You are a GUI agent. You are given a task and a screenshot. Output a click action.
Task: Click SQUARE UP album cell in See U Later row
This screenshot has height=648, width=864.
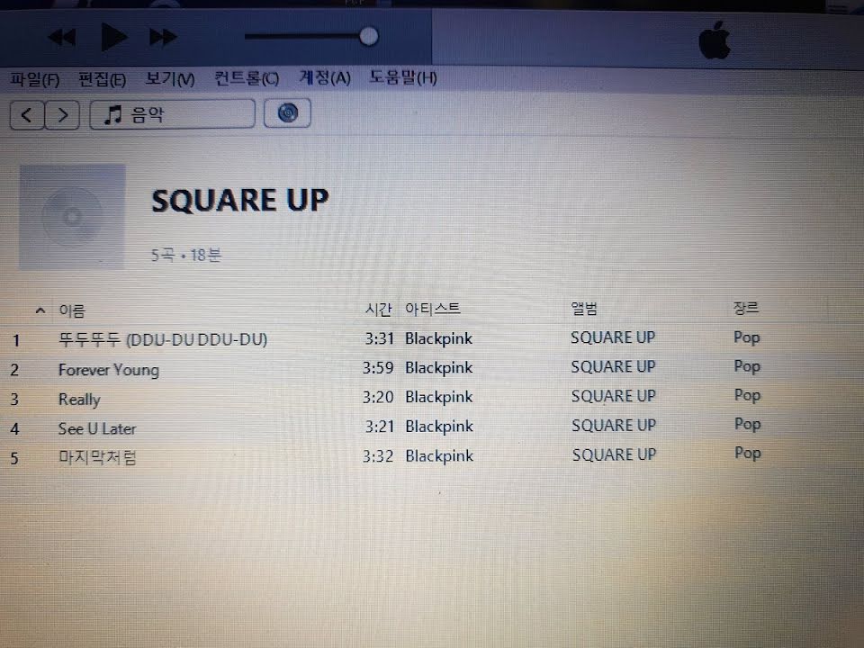pyautogui.click(x=614, y=426)
